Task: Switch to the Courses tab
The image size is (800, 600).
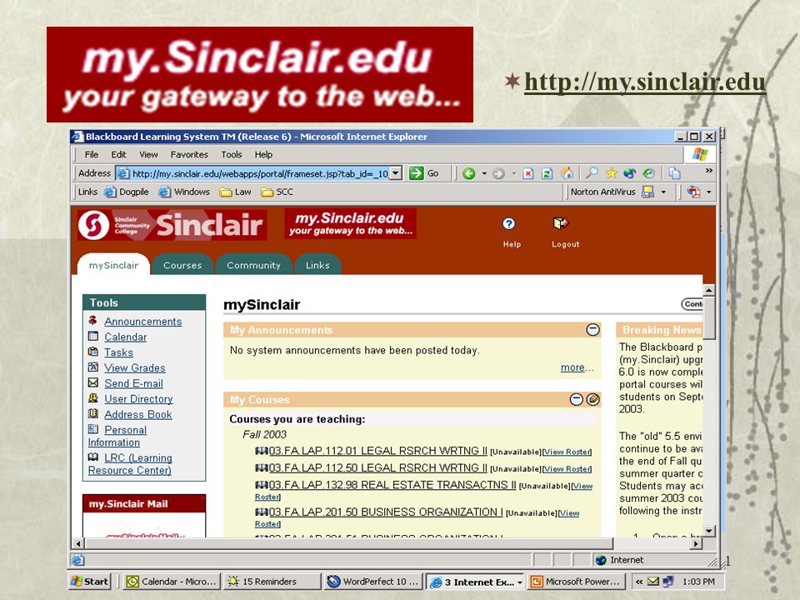Action: (x=182, y=265)
